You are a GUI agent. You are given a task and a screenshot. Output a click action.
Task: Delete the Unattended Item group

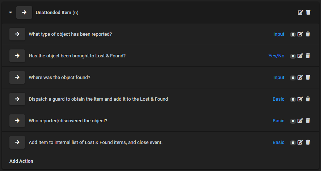pyautogui.click(x=308, y=13)
